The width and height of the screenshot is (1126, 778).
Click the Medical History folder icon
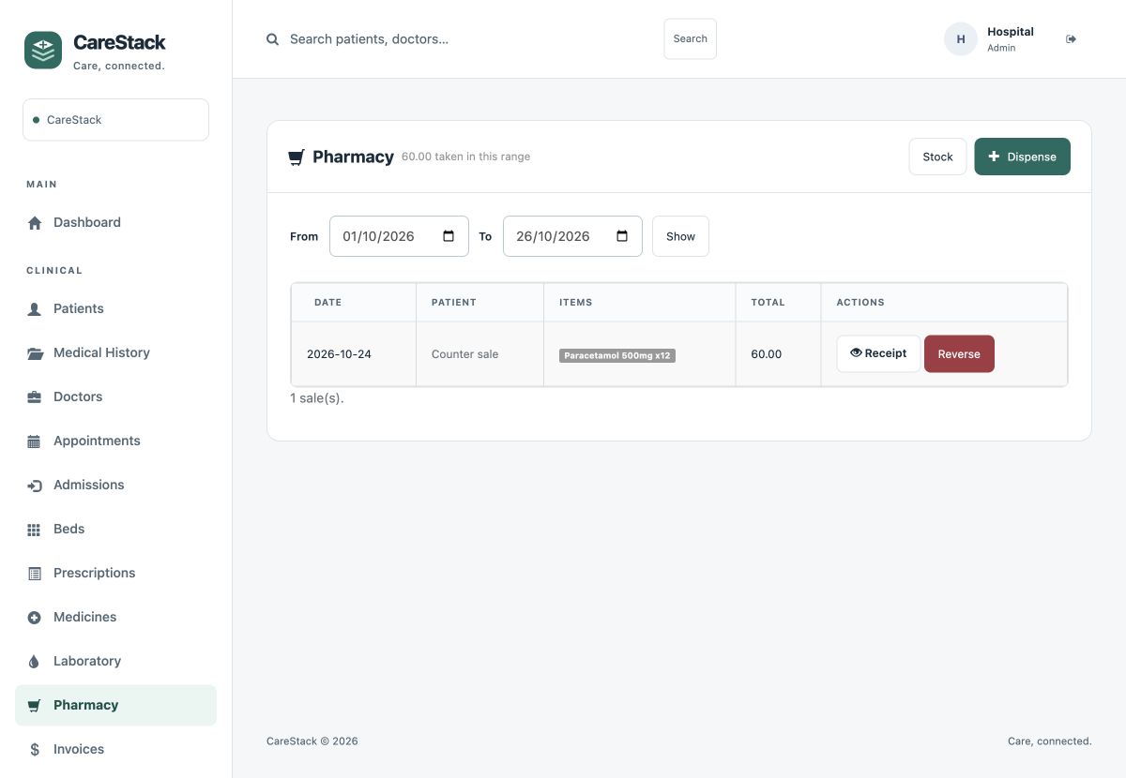click(35, 353)
